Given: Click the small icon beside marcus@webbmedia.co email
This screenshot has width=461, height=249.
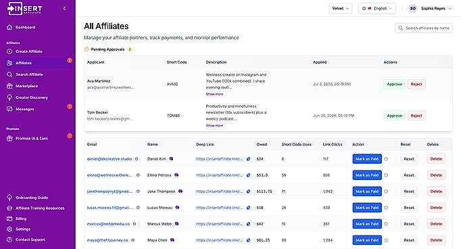Looking at the screenshot, I should click(135, 224).
